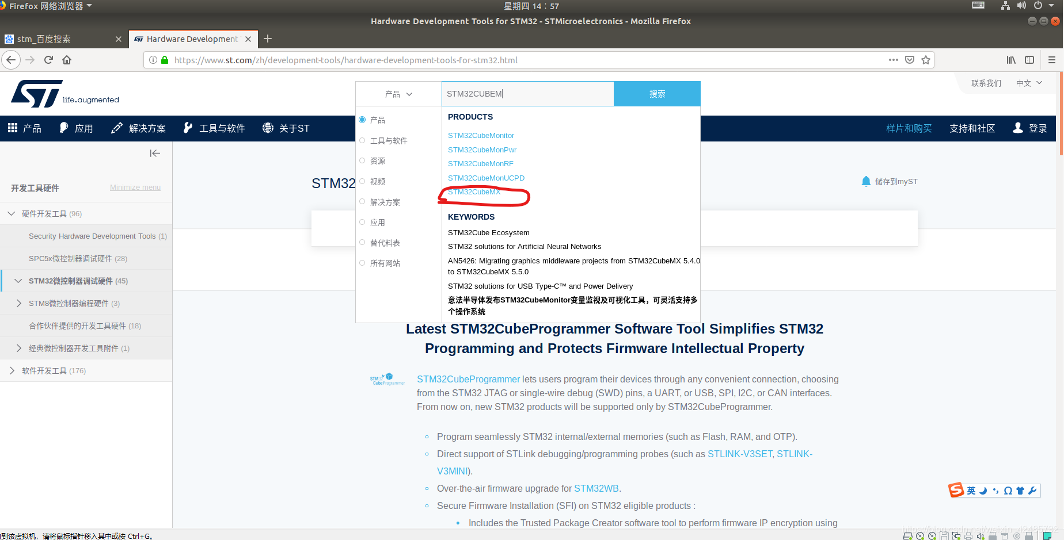Click the keyboard input indicator in top bar
This screenshot has height=540, width=1064.
coord(978,6)
